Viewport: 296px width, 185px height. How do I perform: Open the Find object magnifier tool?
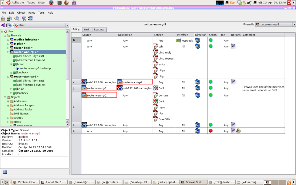(16, 18)
